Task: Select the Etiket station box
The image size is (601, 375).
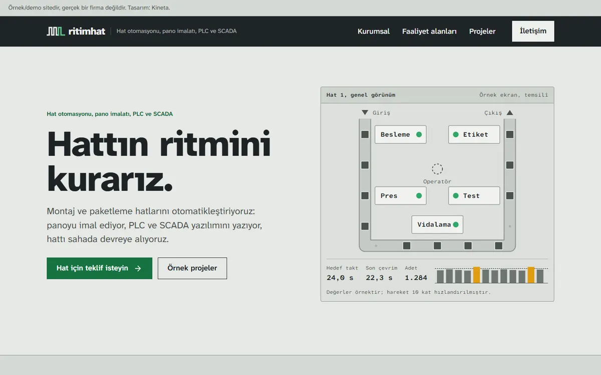Action: (474, 134)
